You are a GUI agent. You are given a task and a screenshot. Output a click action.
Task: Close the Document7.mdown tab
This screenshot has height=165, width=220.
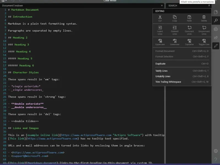162,5
